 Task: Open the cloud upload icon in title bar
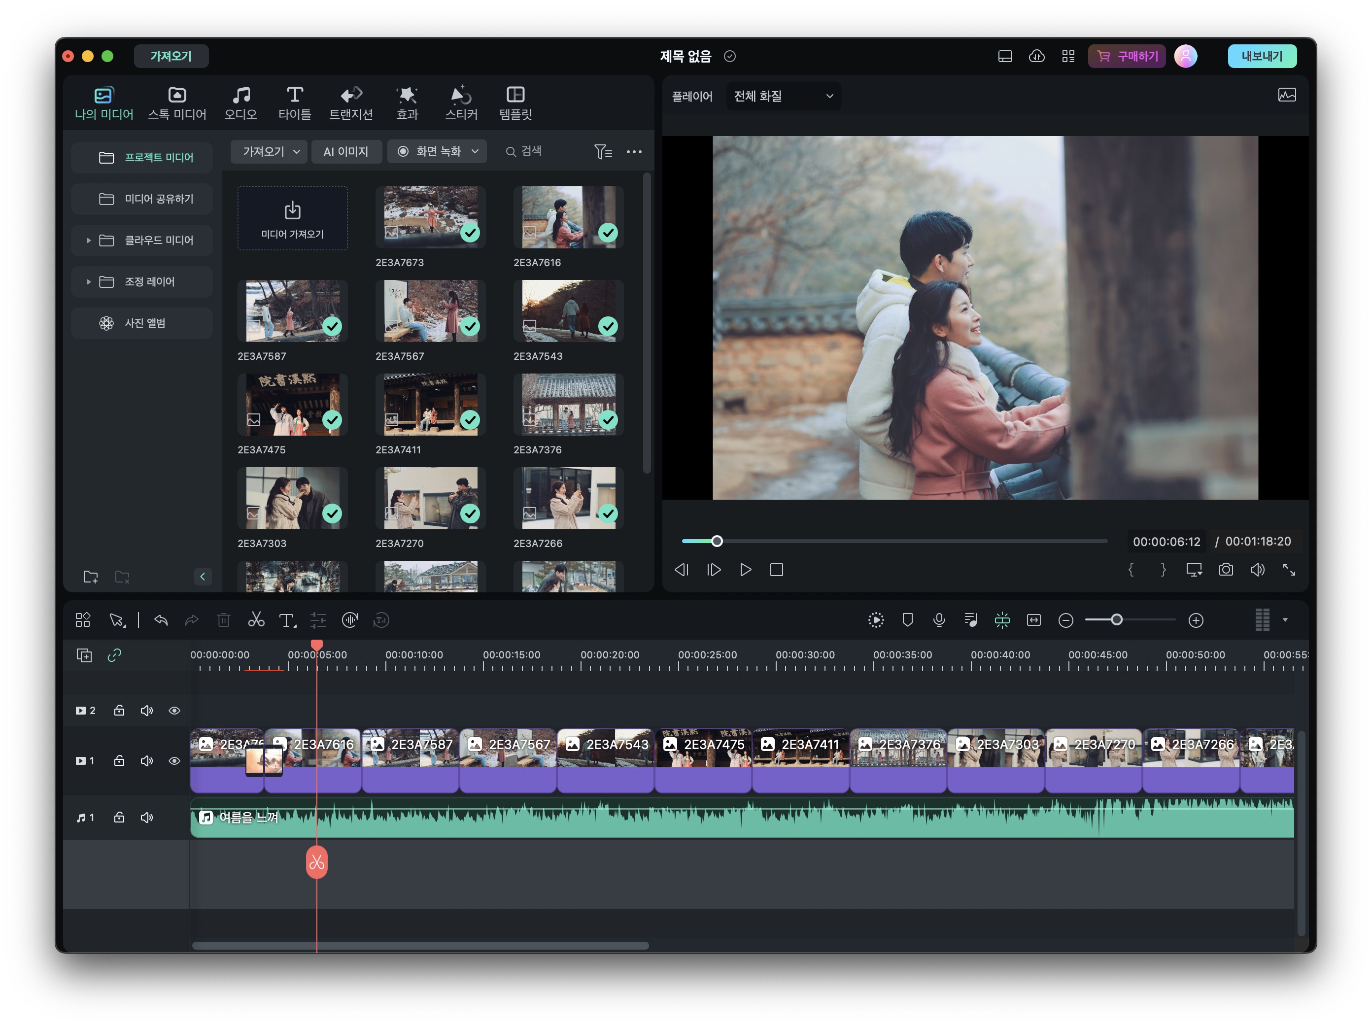[1036, 57]
